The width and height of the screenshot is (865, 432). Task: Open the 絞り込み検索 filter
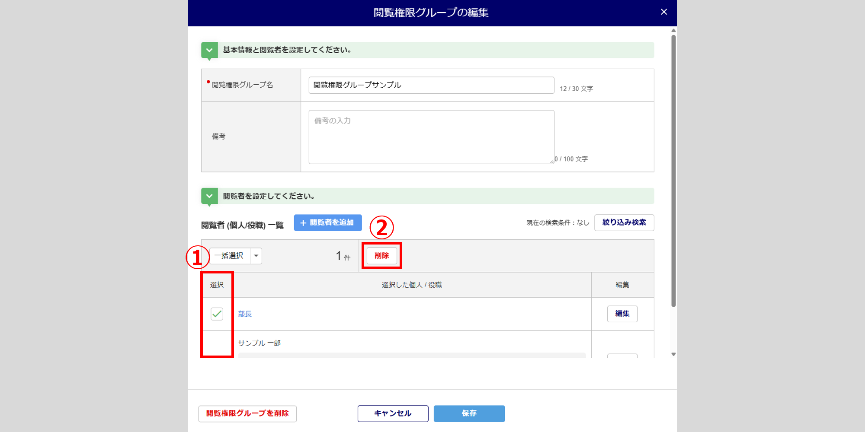624,222
